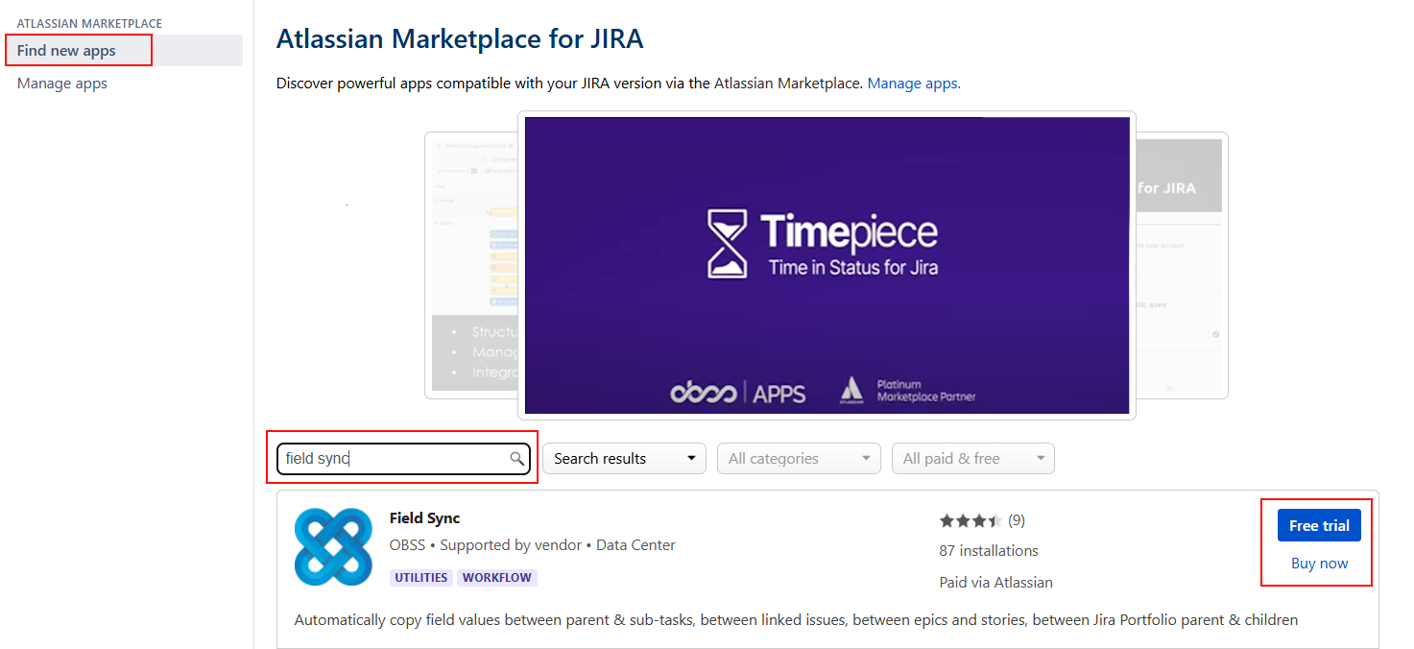The image size is (1414, 649).
Task: Open the All paid & free filter
Action: point(972,459)
